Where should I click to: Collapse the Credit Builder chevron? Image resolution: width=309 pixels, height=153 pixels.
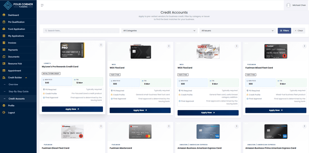coord(26,78)
